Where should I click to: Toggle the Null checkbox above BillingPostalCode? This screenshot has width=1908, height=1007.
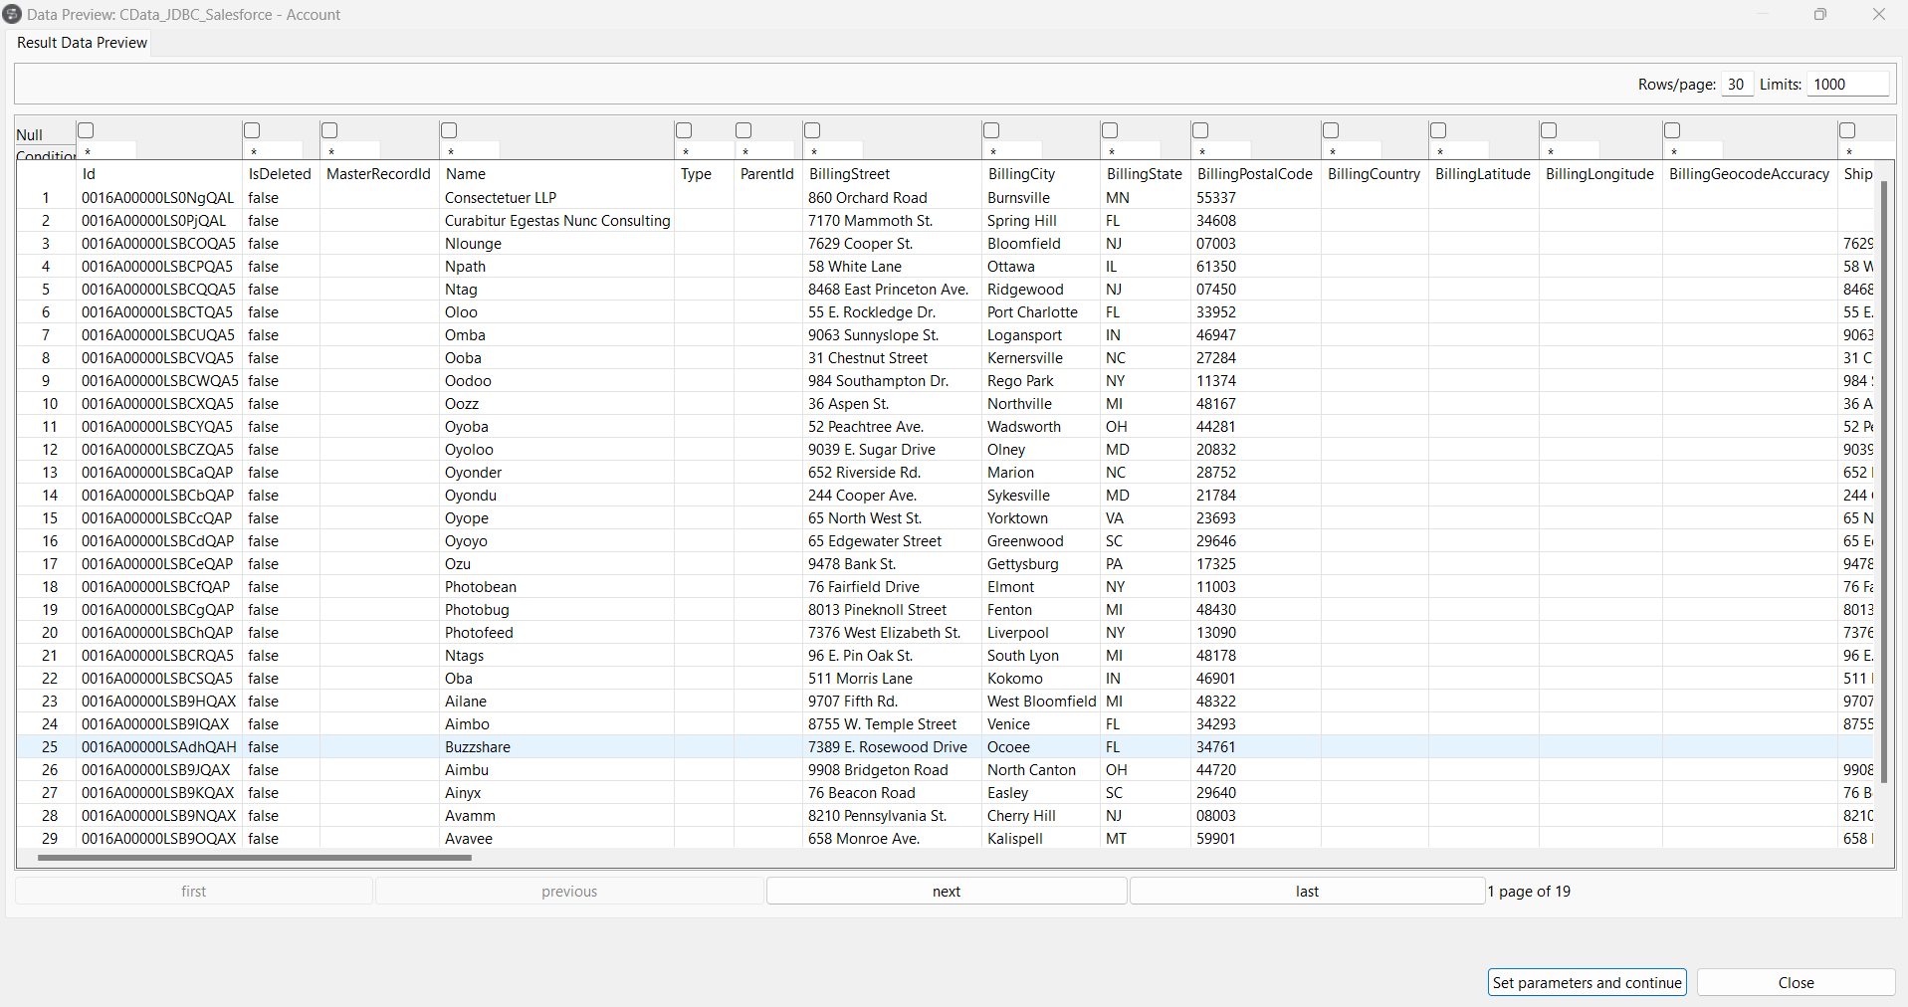pos(1200,130)
